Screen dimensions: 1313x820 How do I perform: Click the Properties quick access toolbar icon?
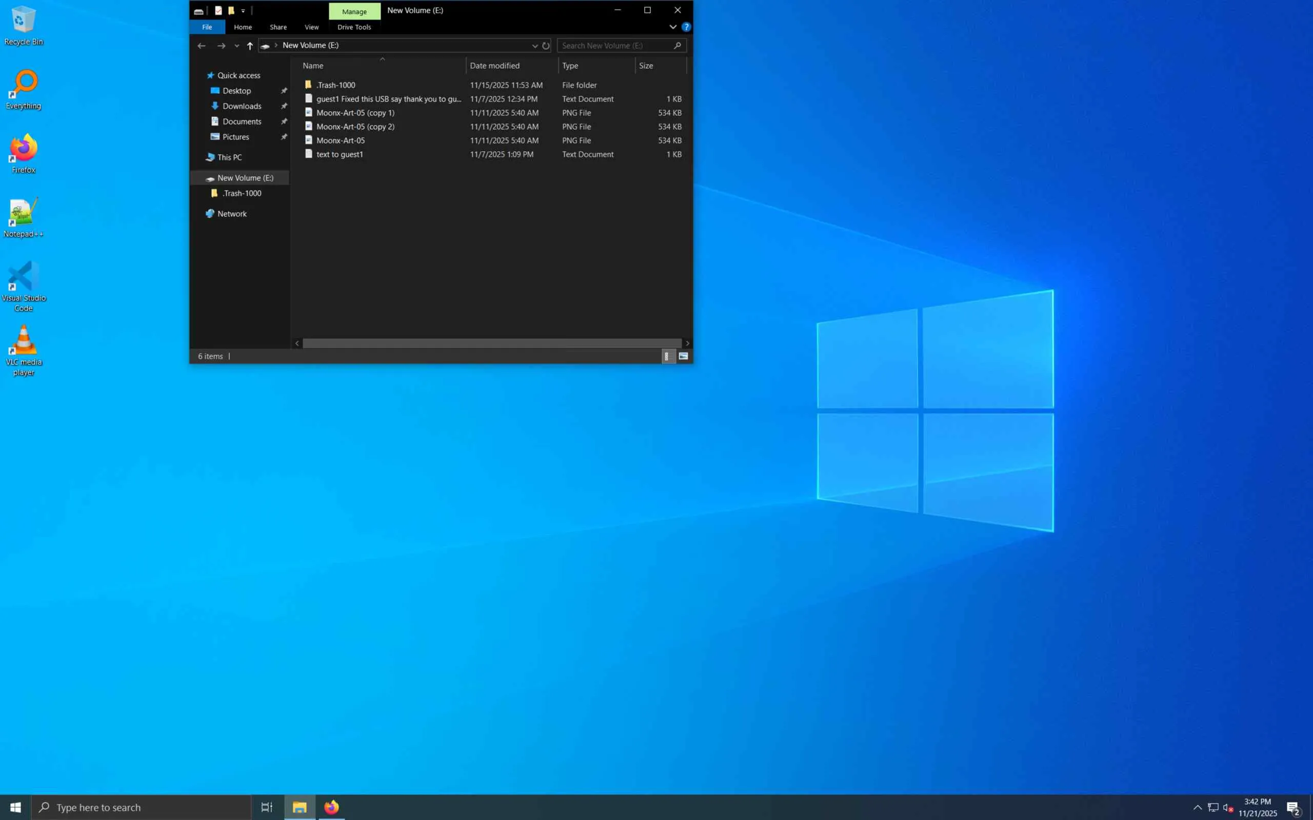(x=218, y=10)
